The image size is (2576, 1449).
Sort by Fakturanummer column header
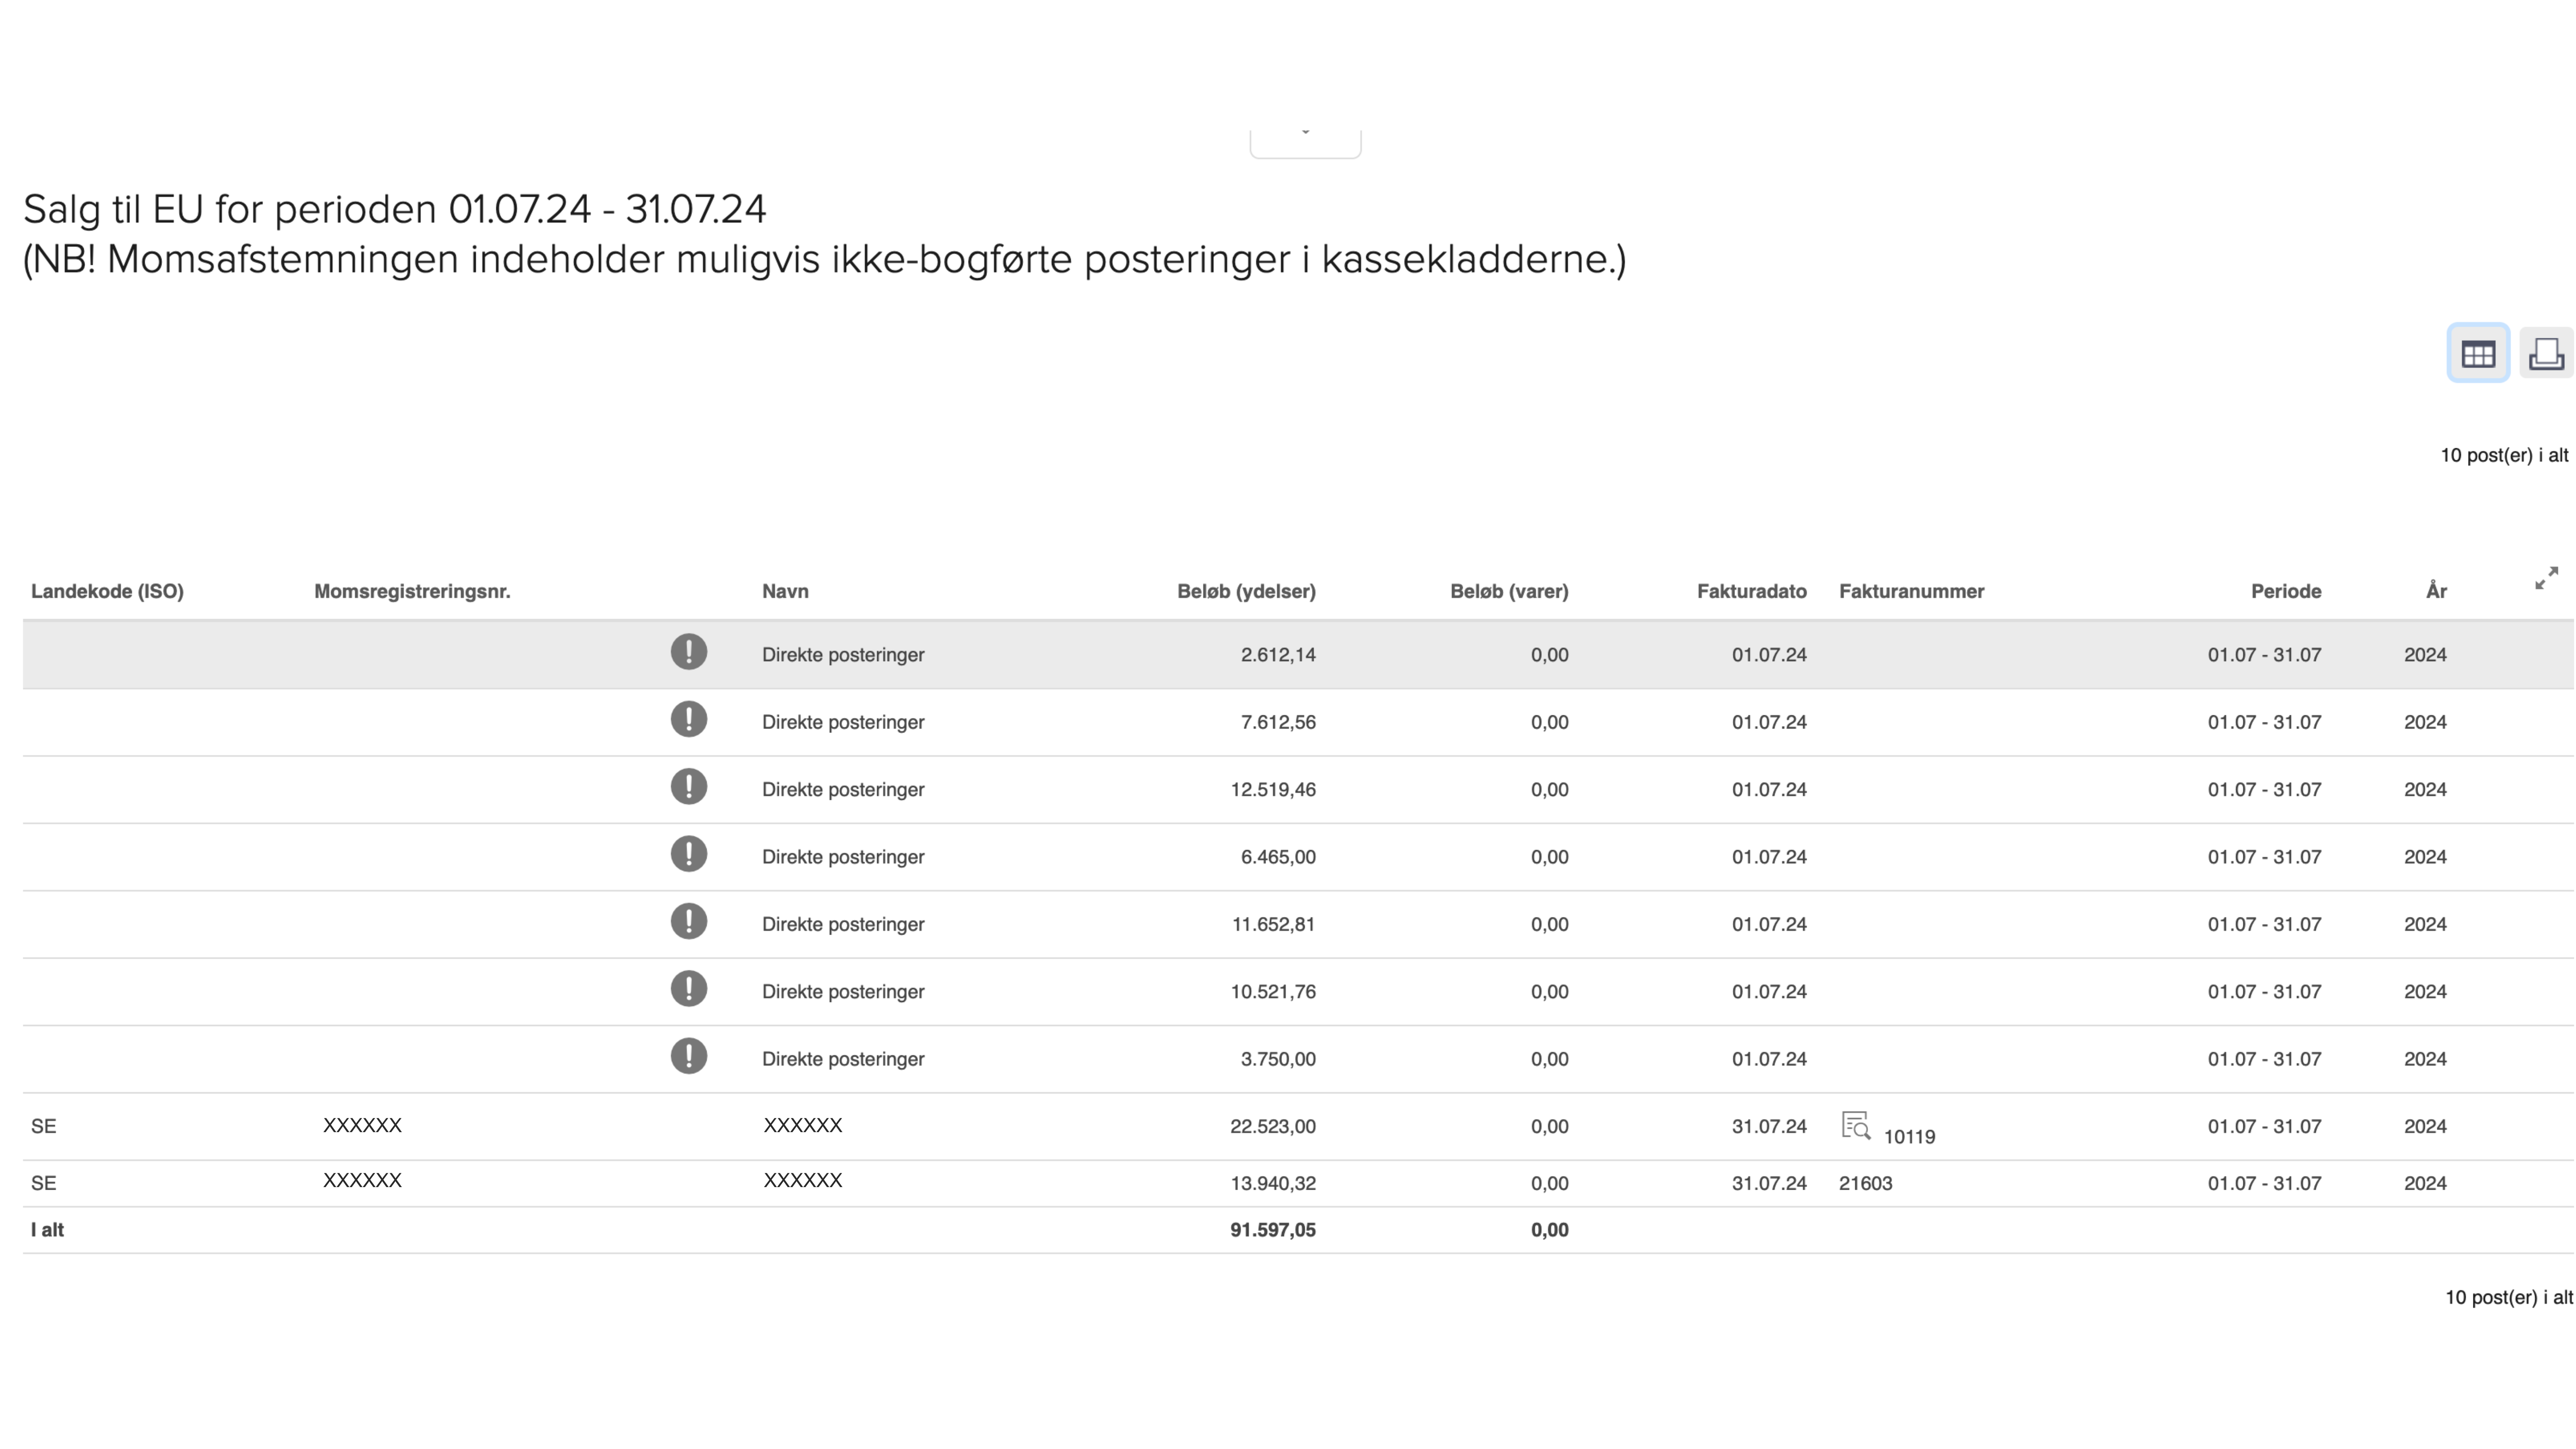(1911, 591)
